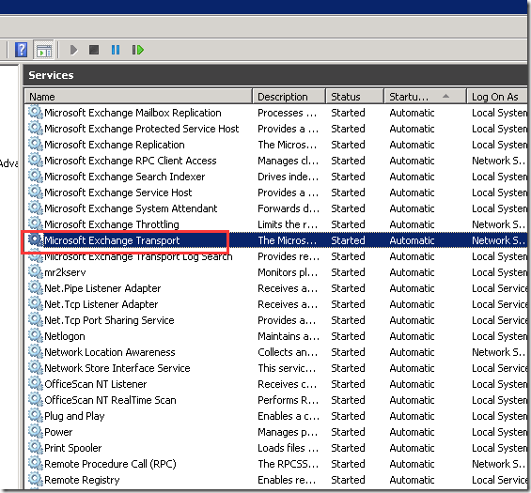This screenshot has width=531, height=493.
Task: Toggle the Show/Hide Action Pane icon
Action: tap(44, 50)
